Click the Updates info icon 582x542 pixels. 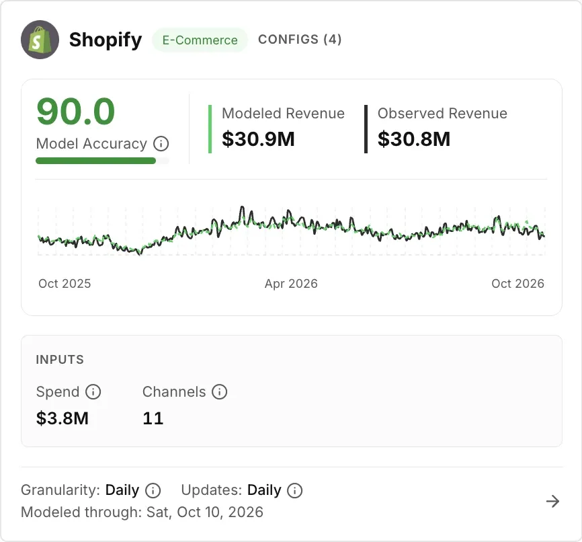[x=295, y=490]
